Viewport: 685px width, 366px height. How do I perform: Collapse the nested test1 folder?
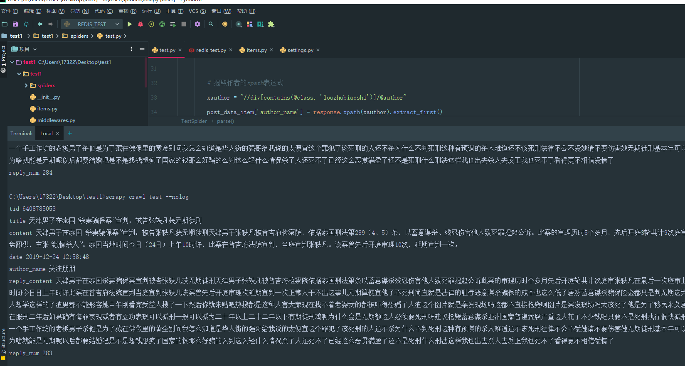[19, 74]
